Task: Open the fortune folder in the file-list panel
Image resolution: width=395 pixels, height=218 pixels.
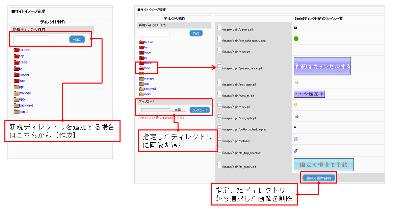Action: pos(149,42)
